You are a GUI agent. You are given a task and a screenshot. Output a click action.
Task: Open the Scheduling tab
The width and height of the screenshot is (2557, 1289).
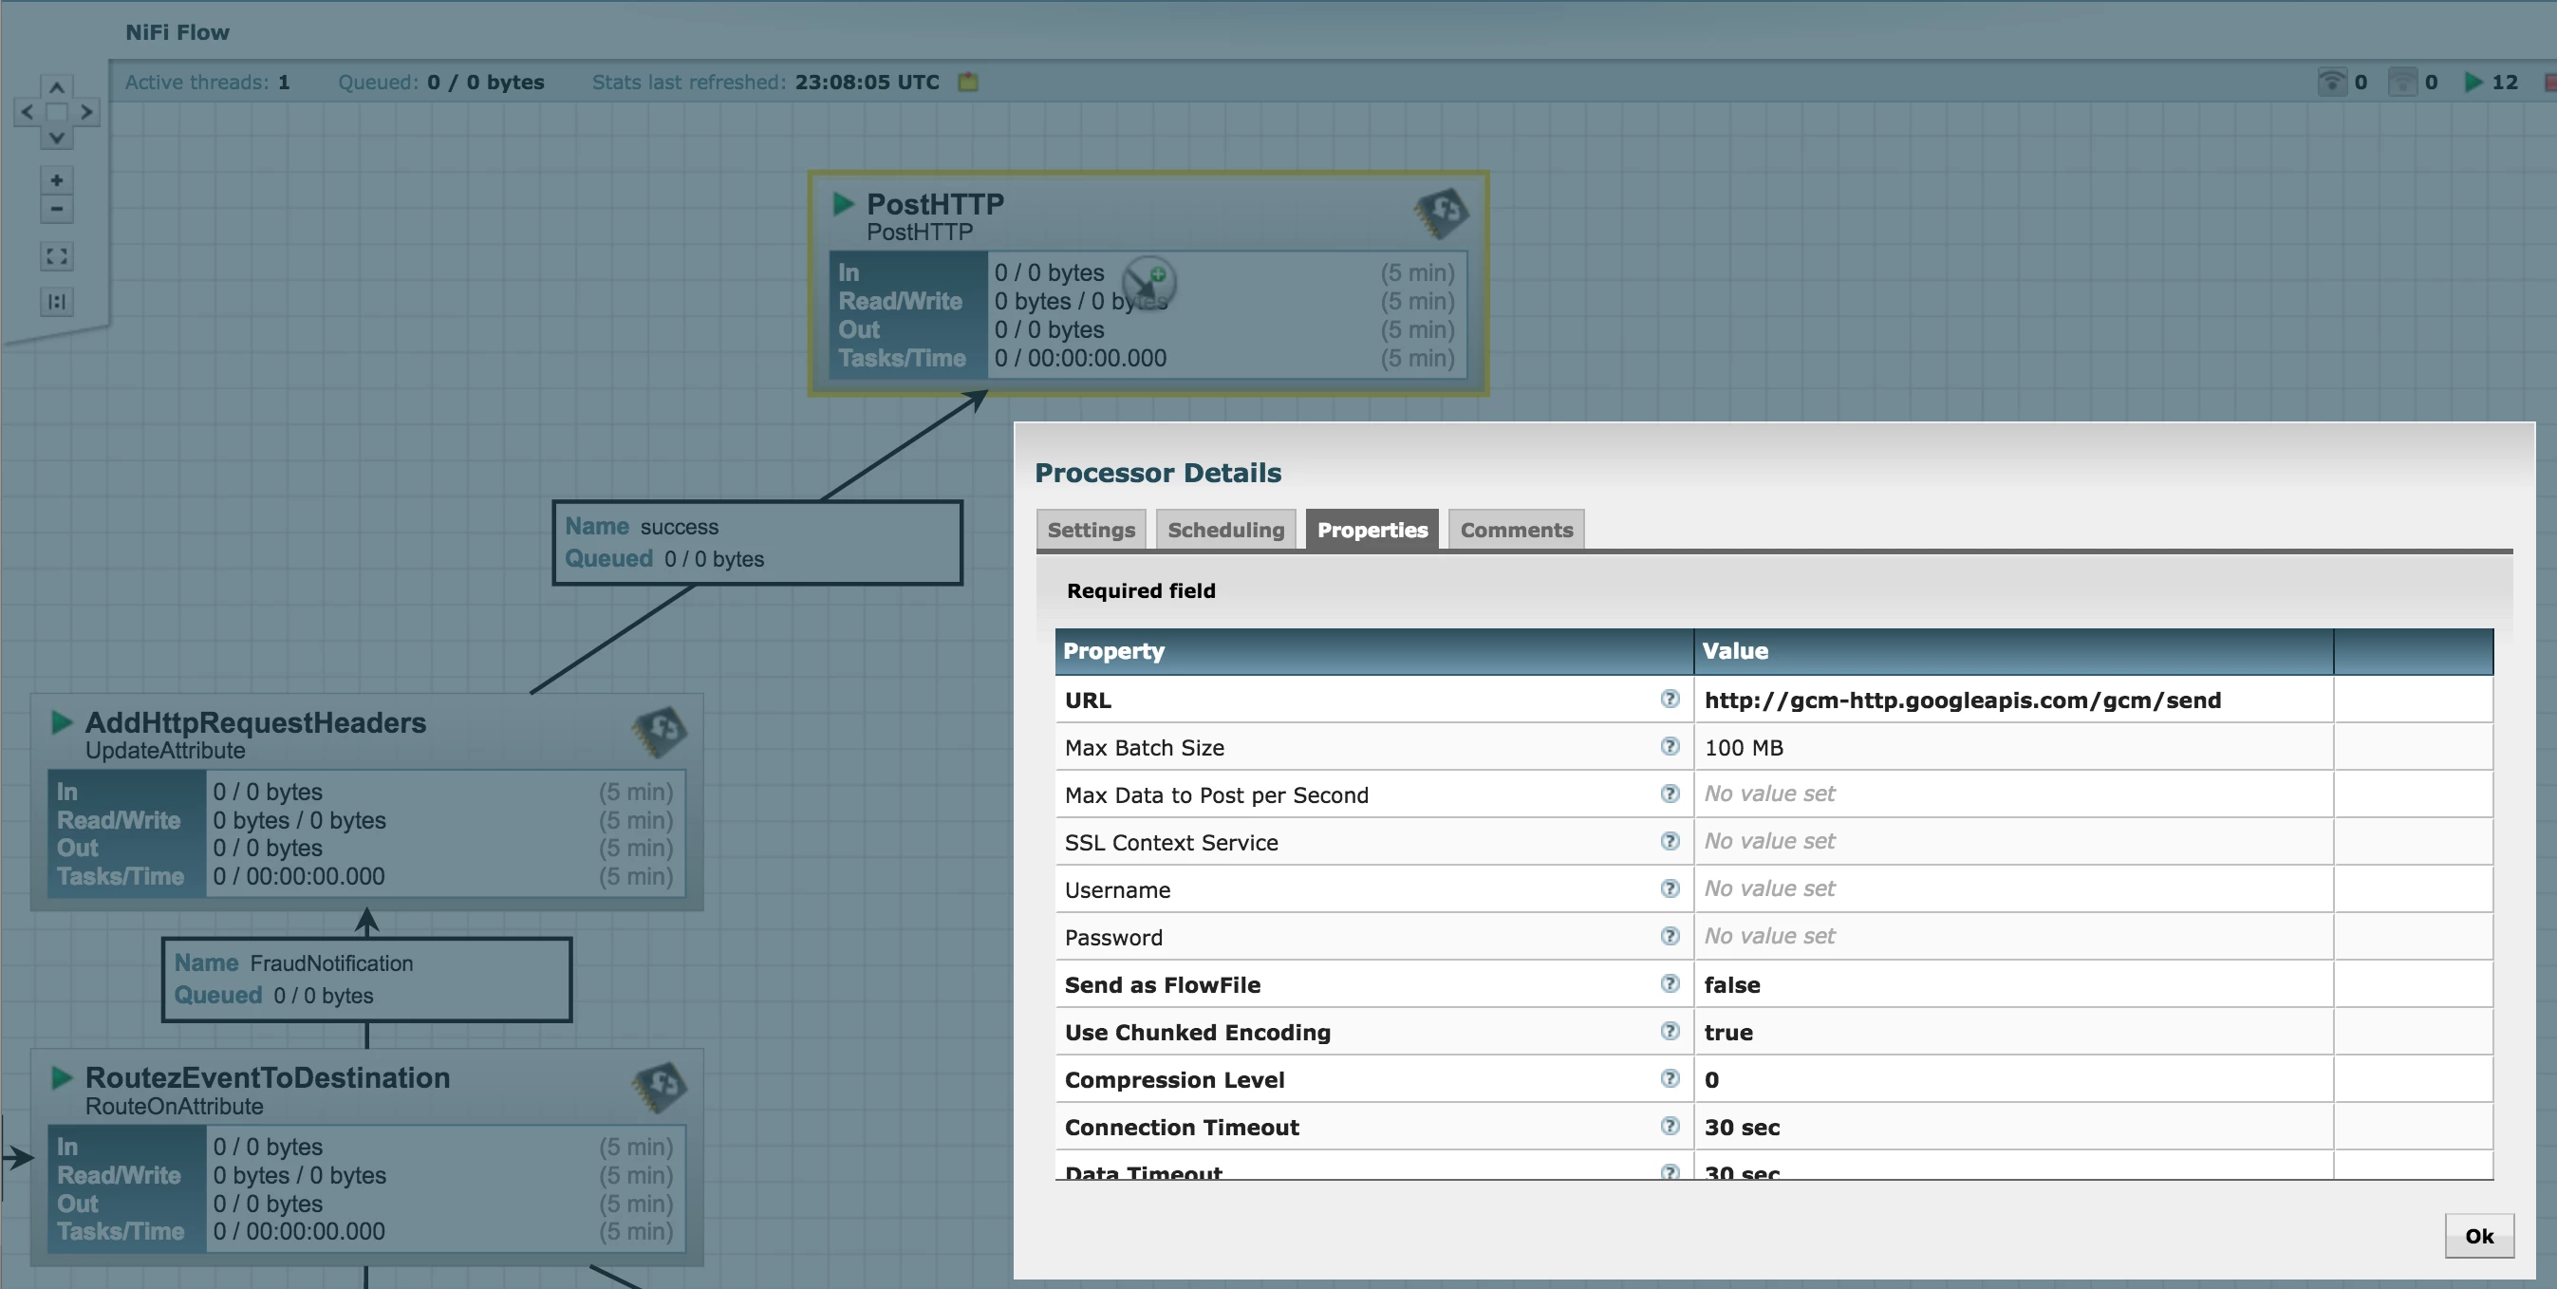point(1226,529)
